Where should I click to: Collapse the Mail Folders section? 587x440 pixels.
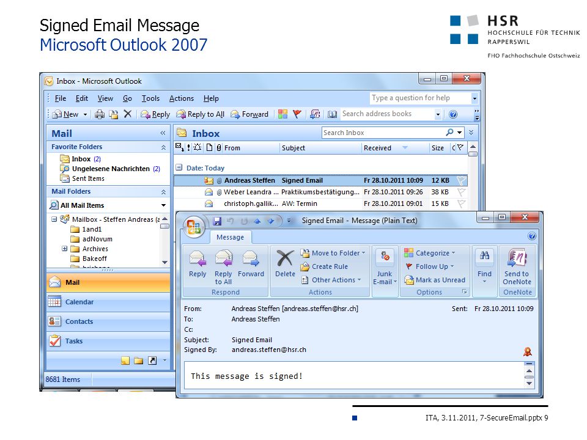pos(164,192)
